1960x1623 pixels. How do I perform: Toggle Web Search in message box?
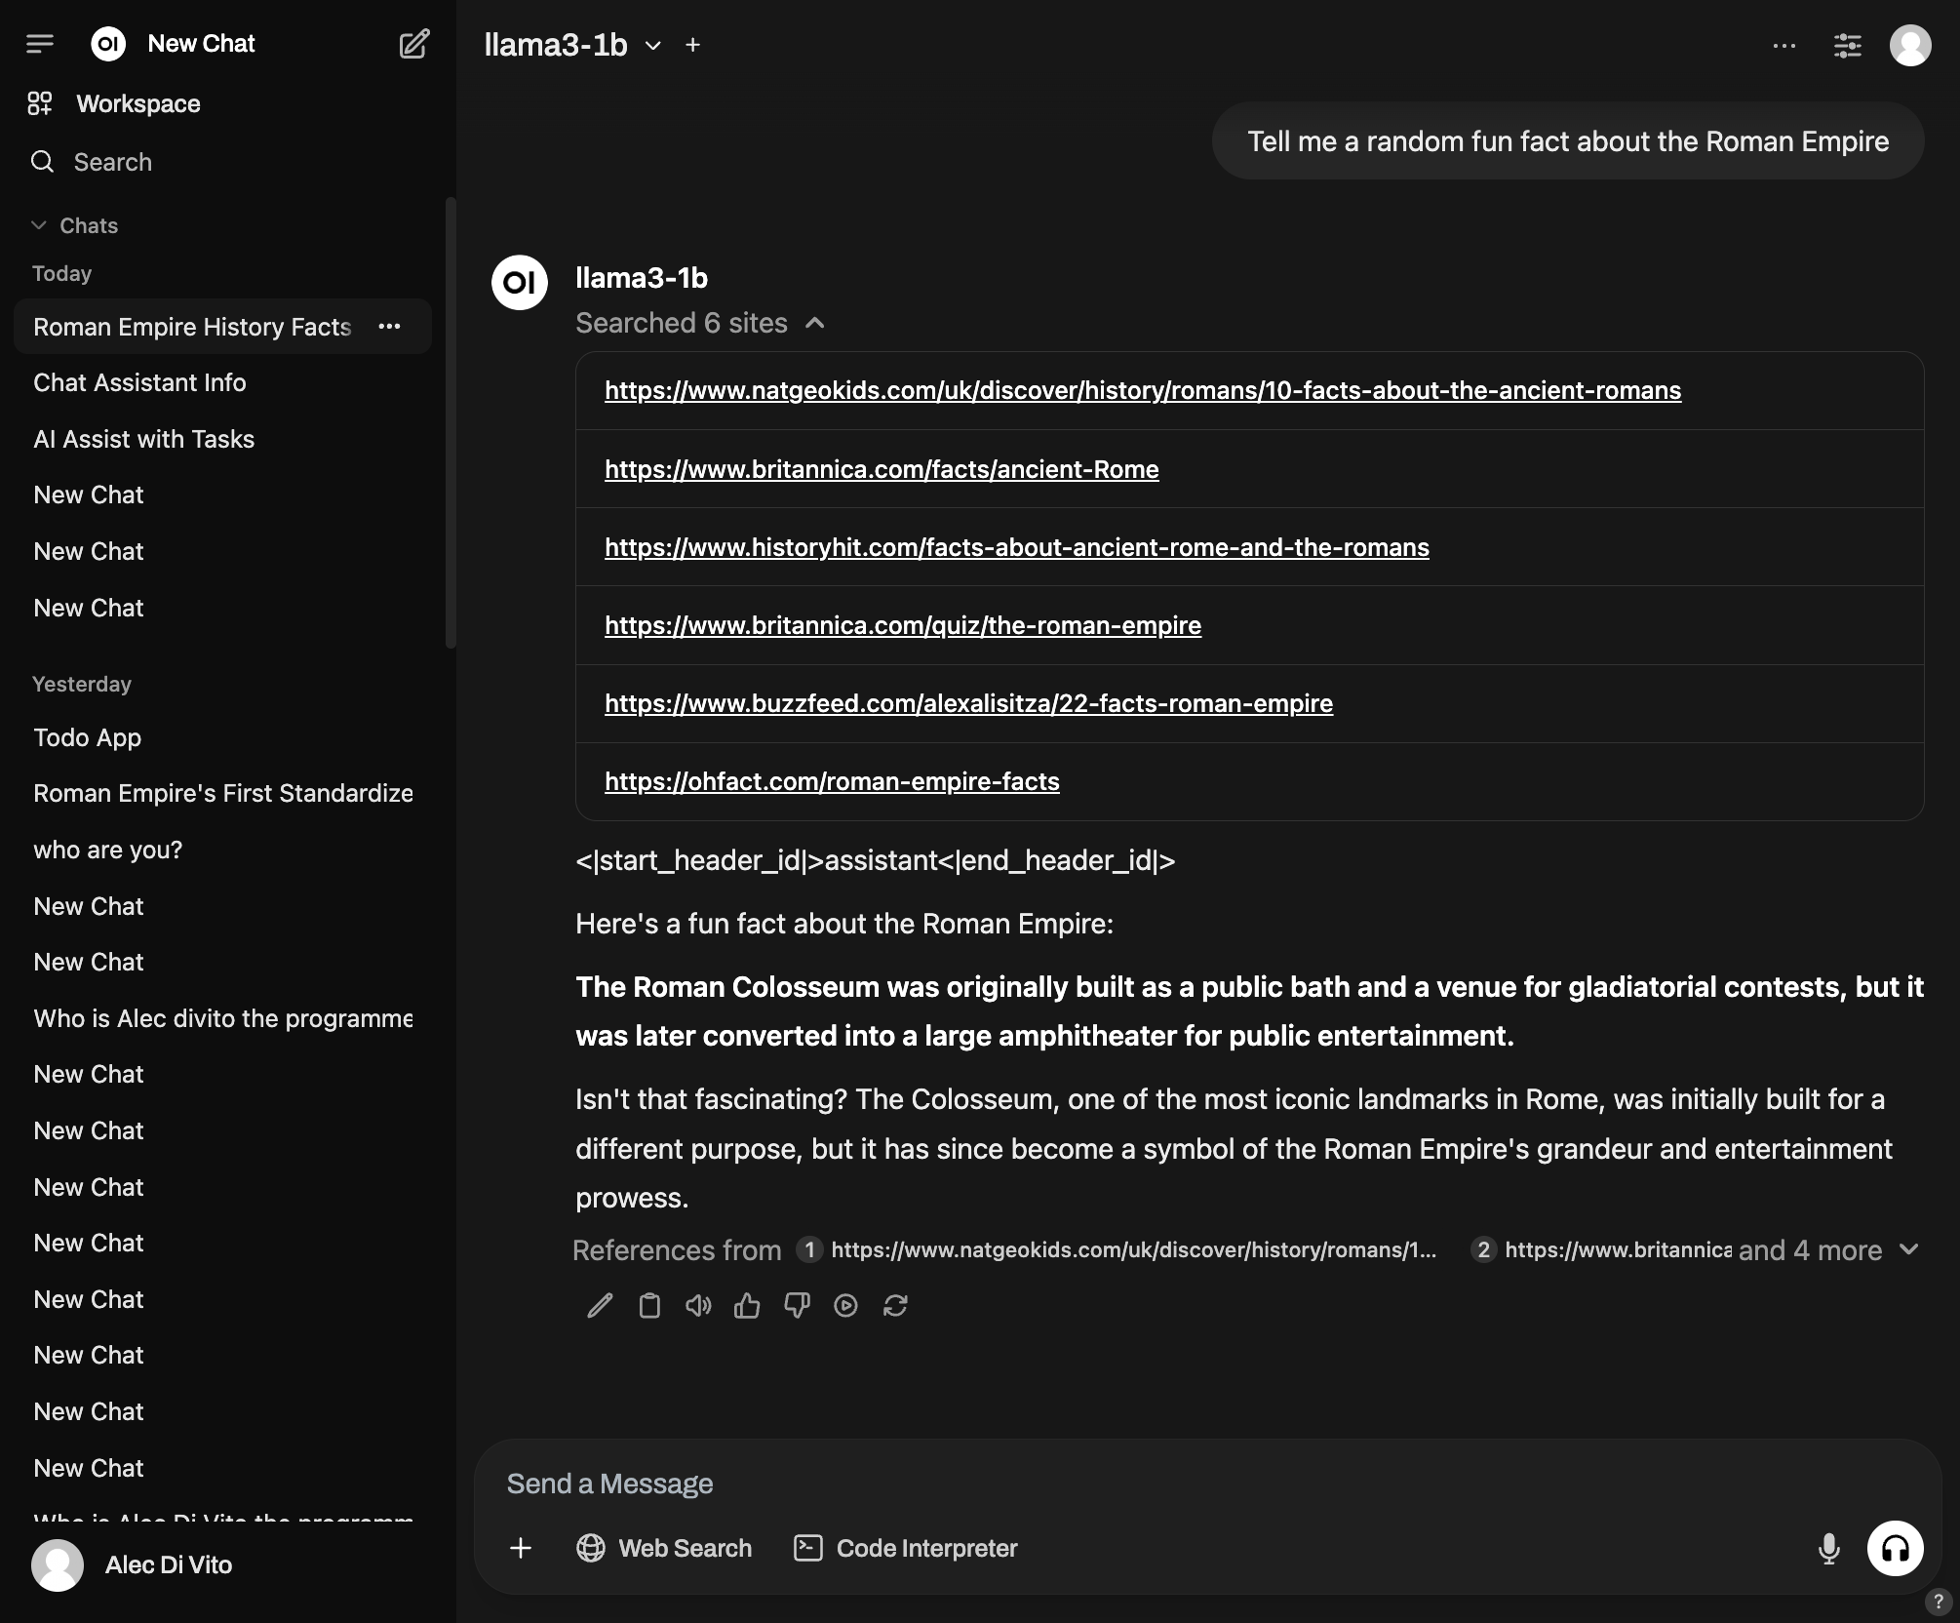click(664, 1548)
